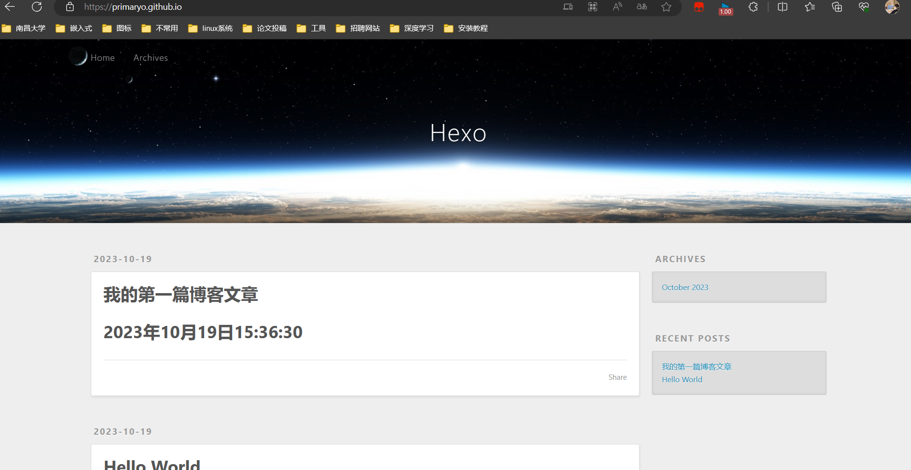Open the user profile avatar
This screenshot has height=470, width=911.
click(892, 7)
